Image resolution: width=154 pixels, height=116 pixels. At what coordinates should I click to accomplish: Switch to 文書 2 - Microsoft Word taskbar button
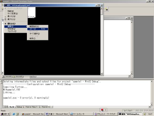(x=57, y=114)
